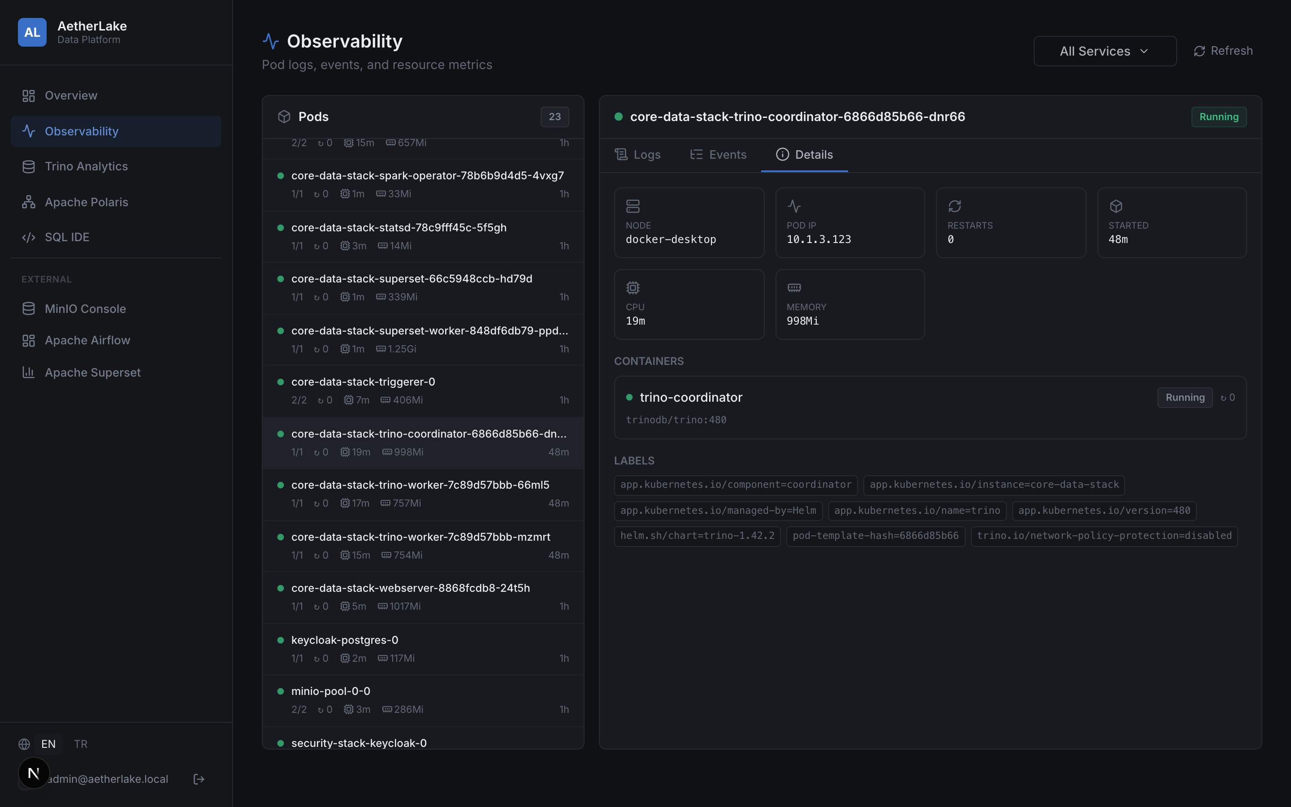Switch to the Logs tab
The image size is (1291, 807).
pyautogui.click(x=638, y=155)
